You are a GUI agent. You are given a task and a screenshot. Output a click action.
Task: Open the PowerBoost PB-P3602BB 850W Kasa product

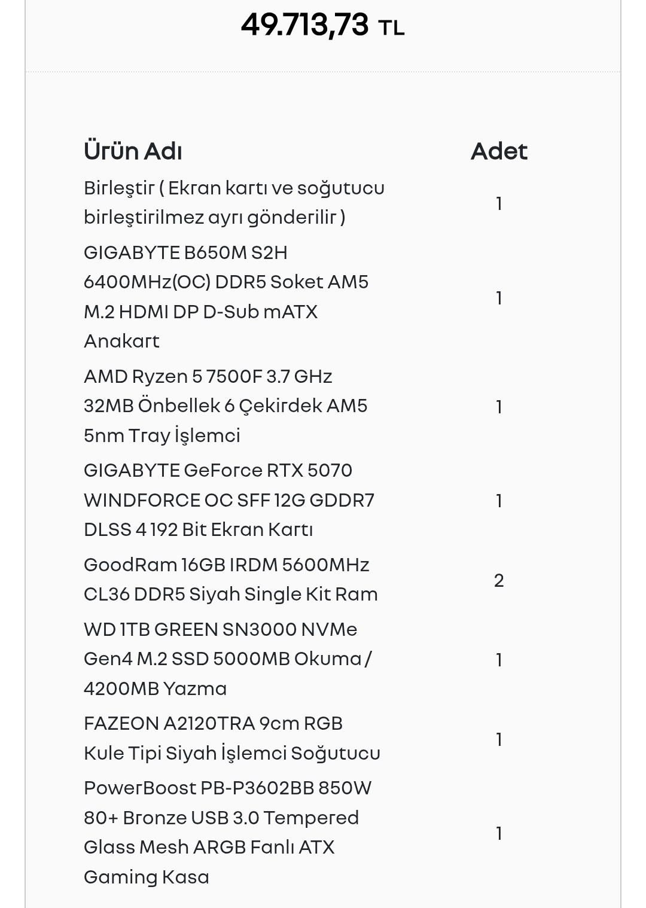(x=227, y=832)
